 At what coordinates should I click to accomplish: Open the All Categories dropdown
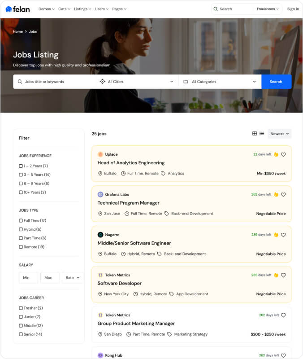pyautogui.click(x=220, y=82)
